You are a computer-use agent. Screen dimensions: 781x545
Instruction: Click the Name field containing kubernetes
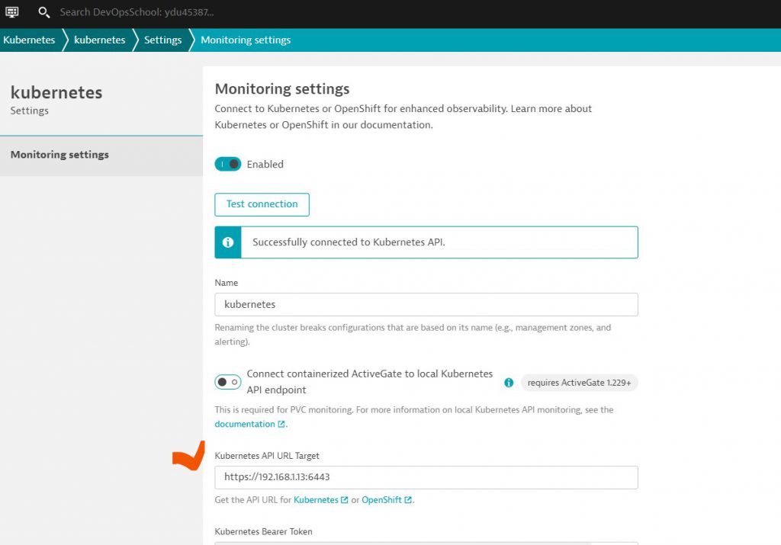426,304
